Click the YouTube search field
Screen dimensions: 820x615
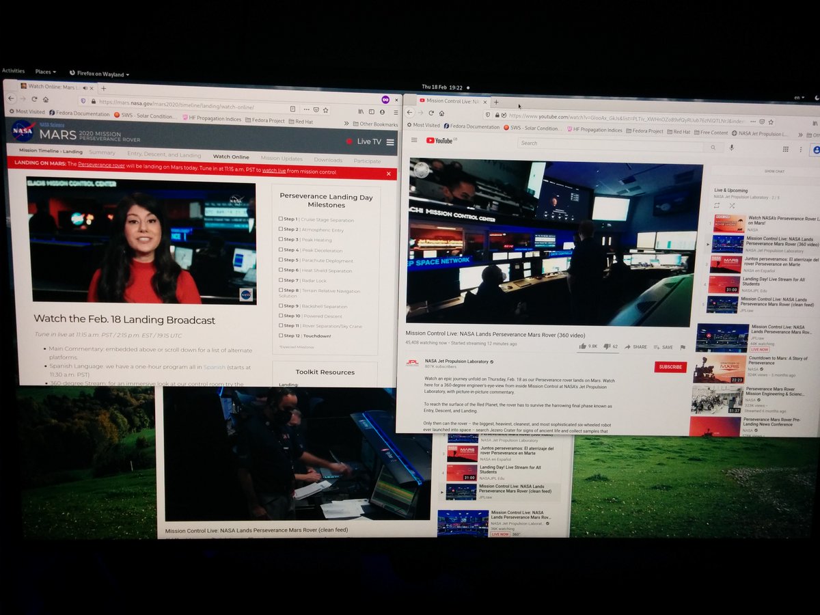611,144
